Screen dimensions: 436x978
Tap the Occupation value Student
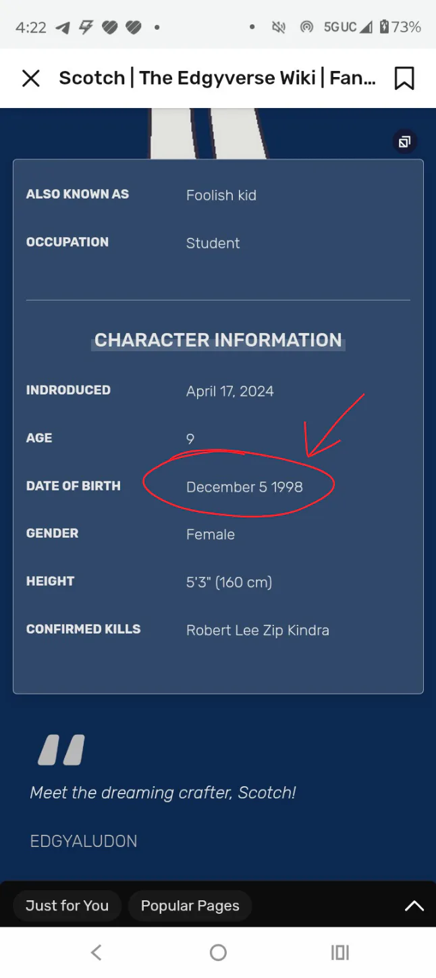[x=213, y=243]
